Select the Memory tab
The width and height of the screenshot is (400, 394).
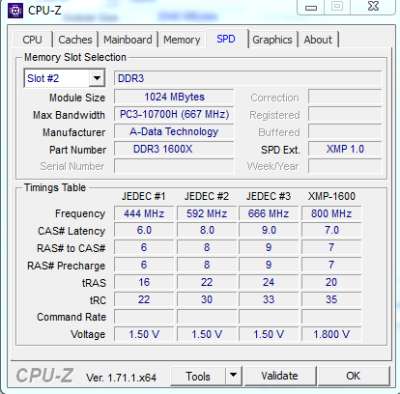click(x=182, y=40)
